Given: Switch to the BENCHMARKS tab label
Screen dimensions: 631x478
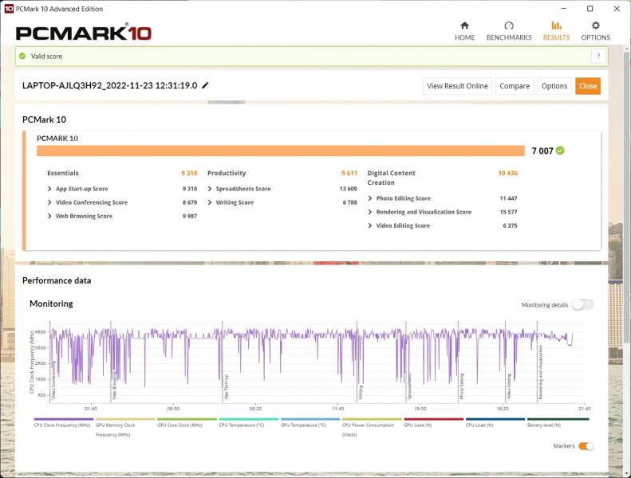Looking at the screenshot, I should pyautogui.click(x=509, y=37).
